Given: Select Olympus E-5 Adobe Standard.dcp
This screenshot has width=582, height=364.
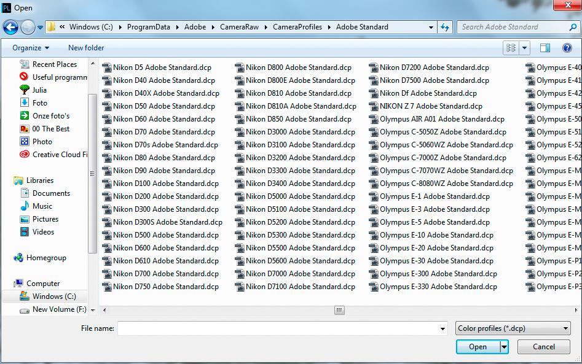Looking at the screenshot, I should (430, 222).
